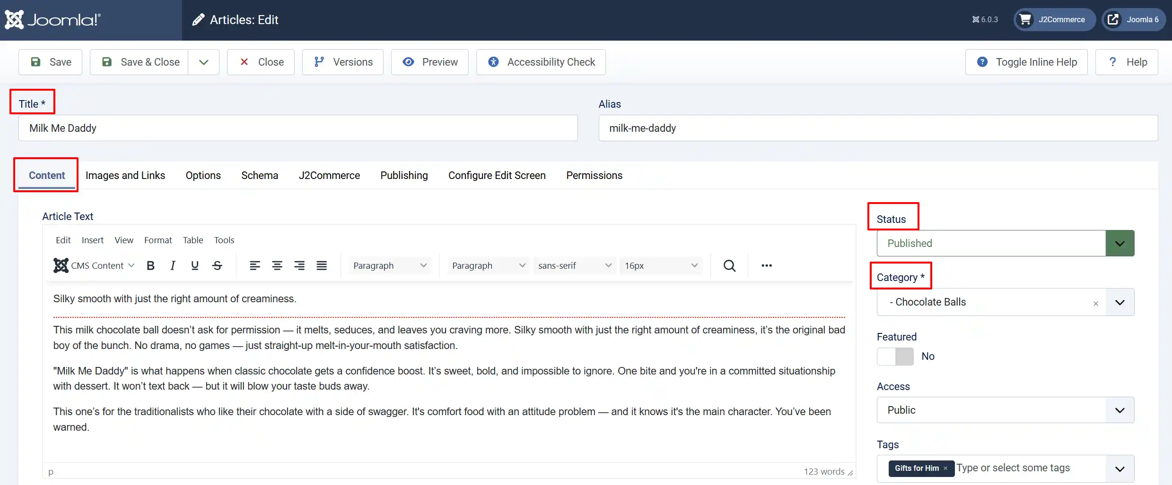
Task: Click the tags input 'Type or select some tags'
Action: pos(1013,468)
